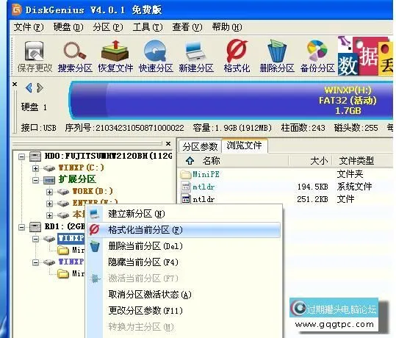Open the Help (帮助) menu
This screenshot has height=338, width=396.
pos(227,26)
